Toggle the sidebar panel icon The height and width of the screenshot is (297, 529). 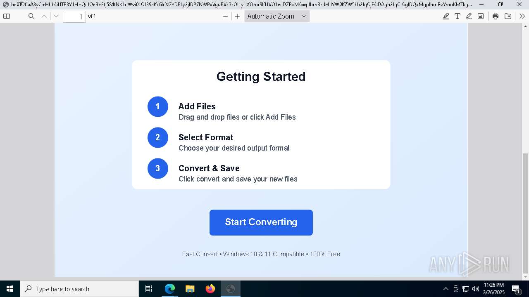[x=7, y=16]
